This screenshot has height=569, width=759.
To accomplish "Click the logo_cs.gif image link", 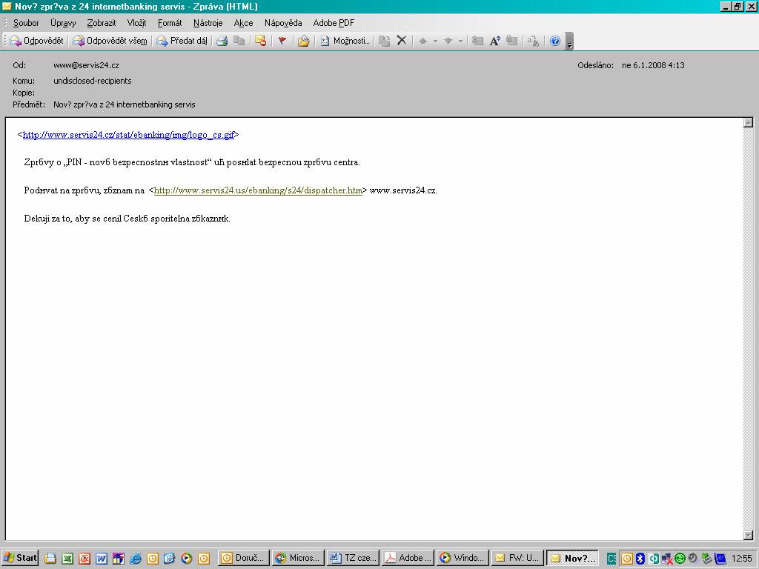I will (x=128, y=135).
